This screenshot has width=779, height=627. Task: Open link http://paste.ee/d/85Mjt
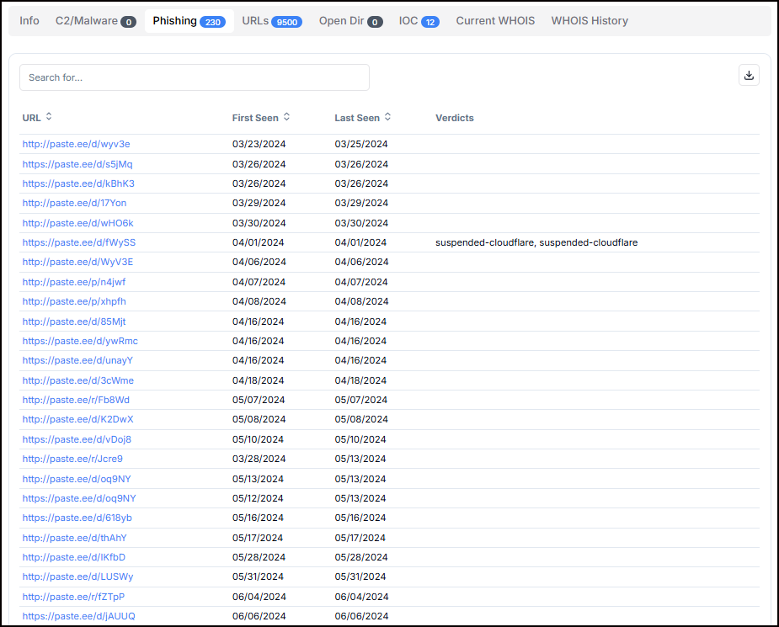[x=74, y=321]
